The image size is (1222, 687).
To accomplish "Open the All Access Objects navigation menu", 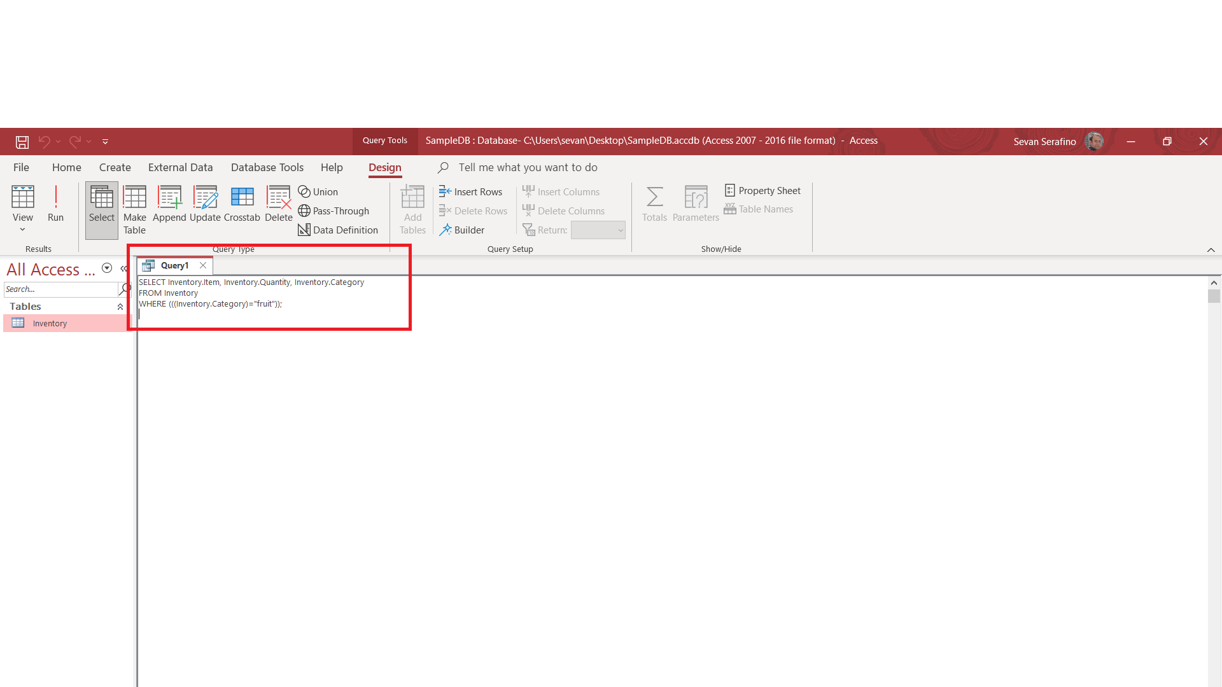I will 107,268.
